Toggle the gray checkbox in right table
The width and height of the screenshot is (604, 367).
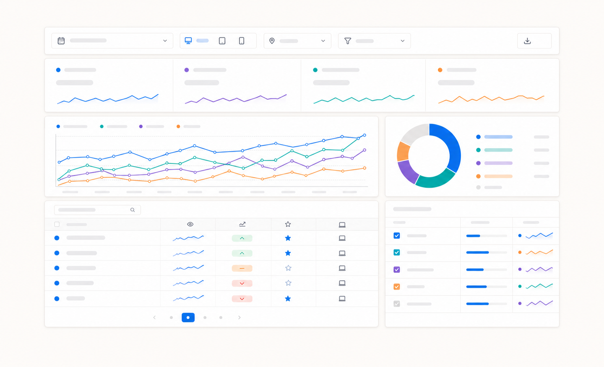[x=397, y=304]
